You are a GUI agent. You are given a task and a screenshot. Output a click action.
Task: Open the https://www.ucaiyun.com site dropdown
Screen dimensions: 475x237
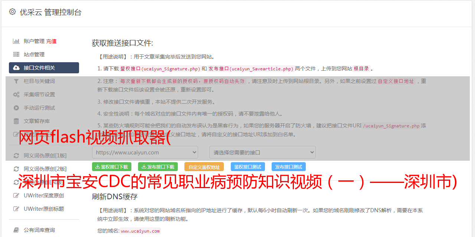145,152
